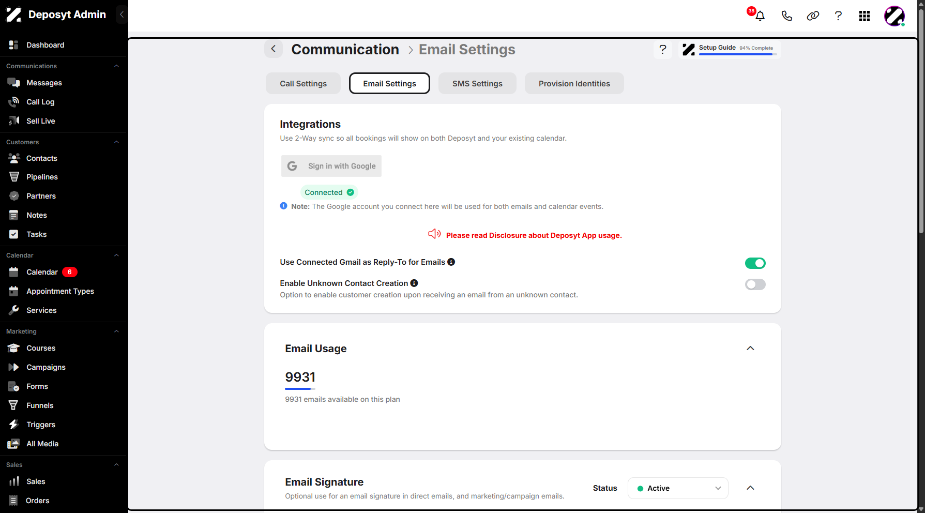Screen dimensions: 925x513
Task: Enable Unknown Contact Creation switch
Action: (755, 284)
